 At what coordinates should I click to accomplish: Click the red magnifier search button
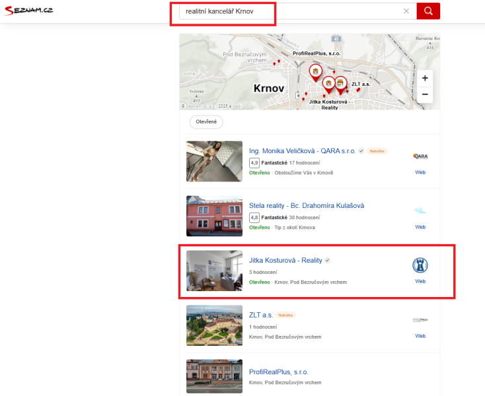[428, 11]
